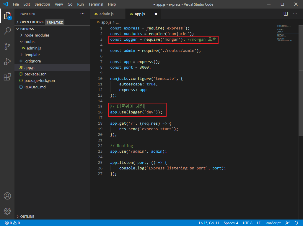Open the Accounts icon in activity bar
The image size is (303, 226).
click(7, 196)
